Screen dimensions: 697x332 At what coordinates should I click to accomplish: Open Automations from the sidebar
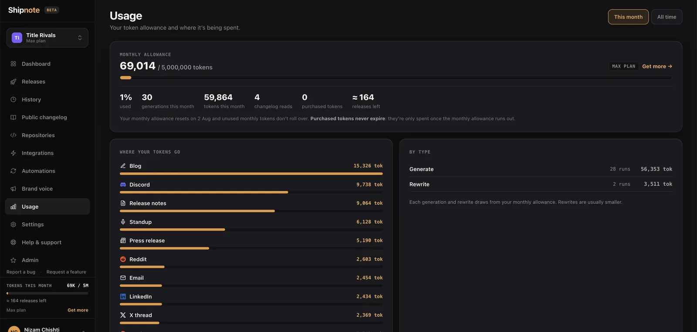click(x=47, y=171)
